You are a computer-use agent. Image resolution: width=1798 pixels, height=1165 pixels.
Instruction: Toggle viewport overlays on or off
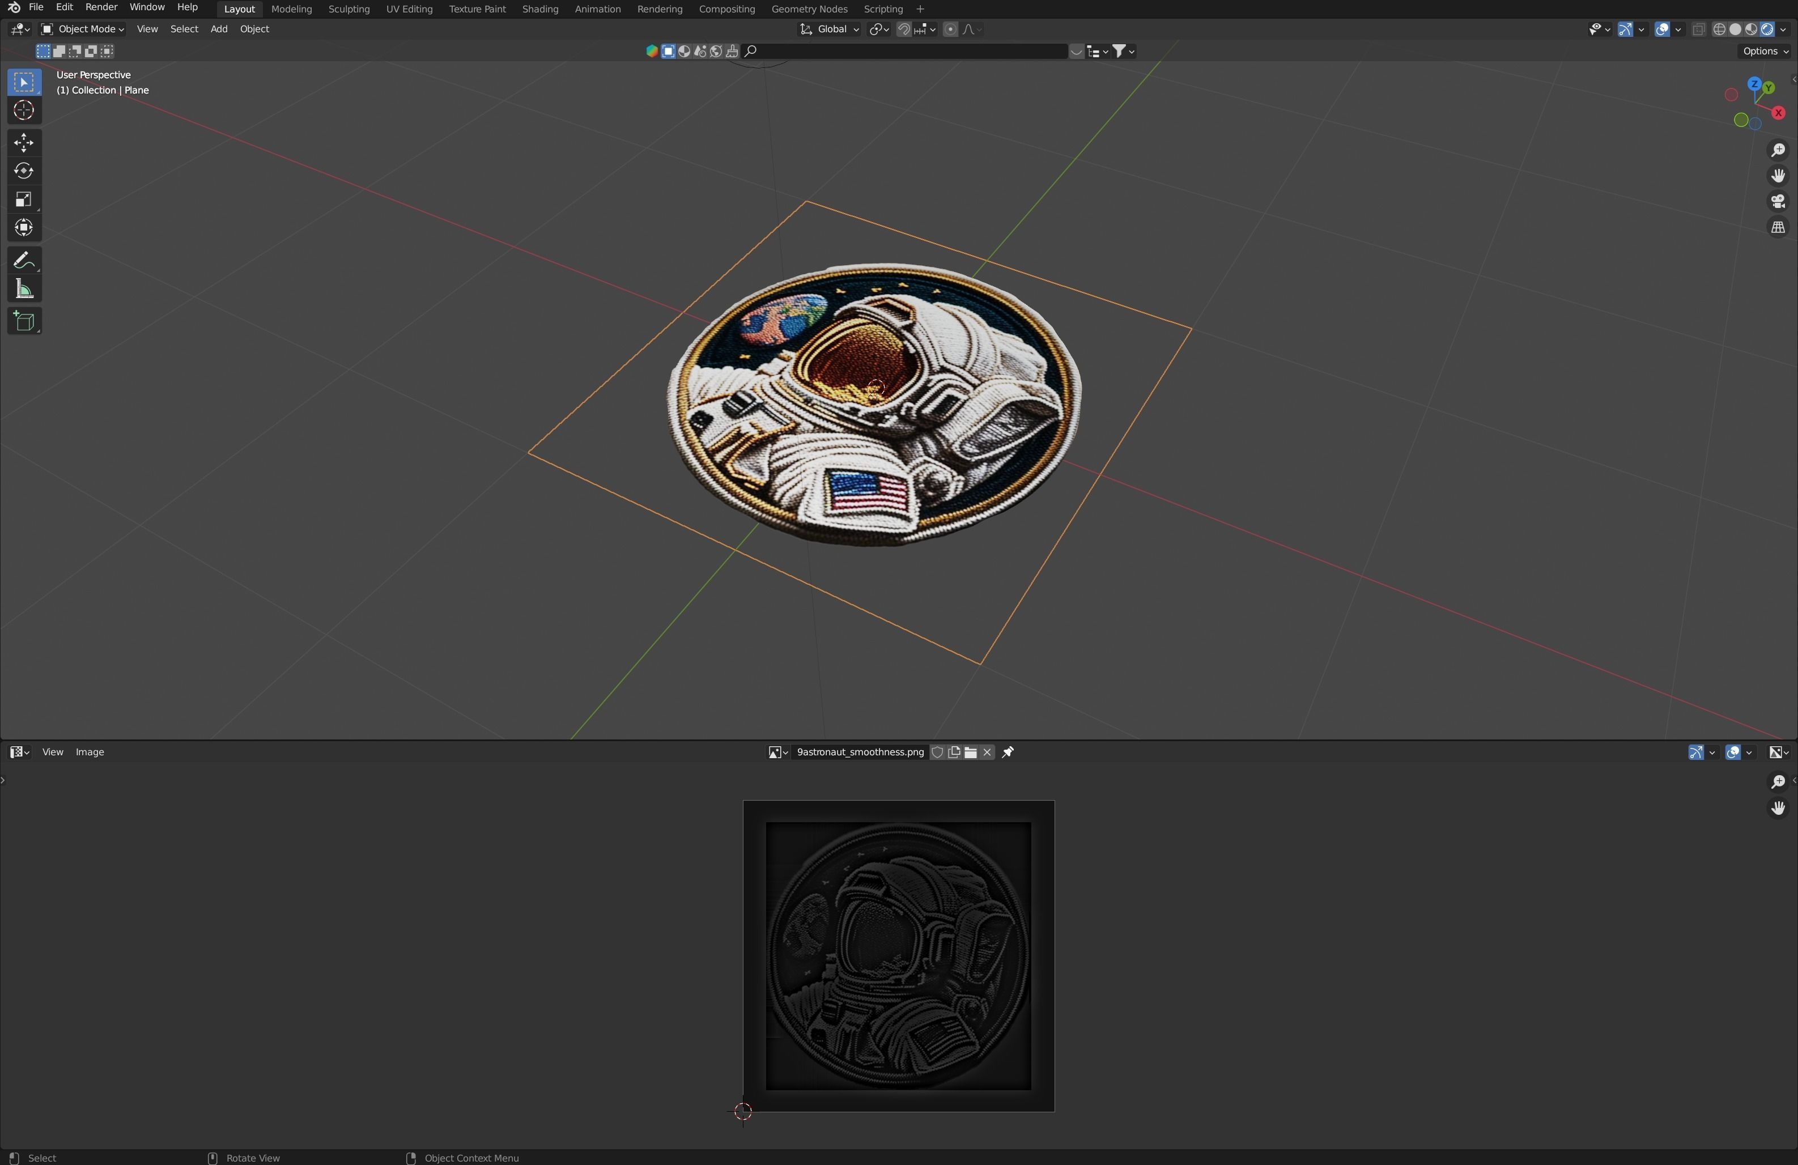[x=1662, y=29]
